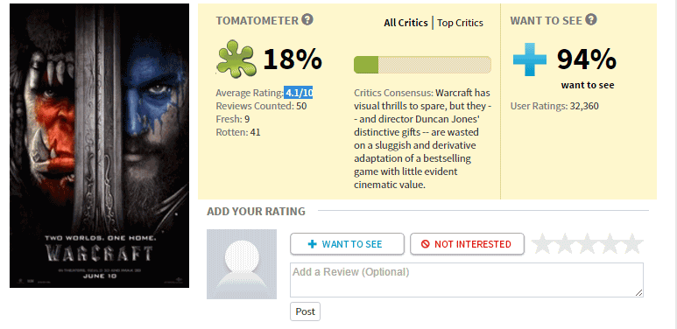Click the Not Interested button

tap(467, 244)
